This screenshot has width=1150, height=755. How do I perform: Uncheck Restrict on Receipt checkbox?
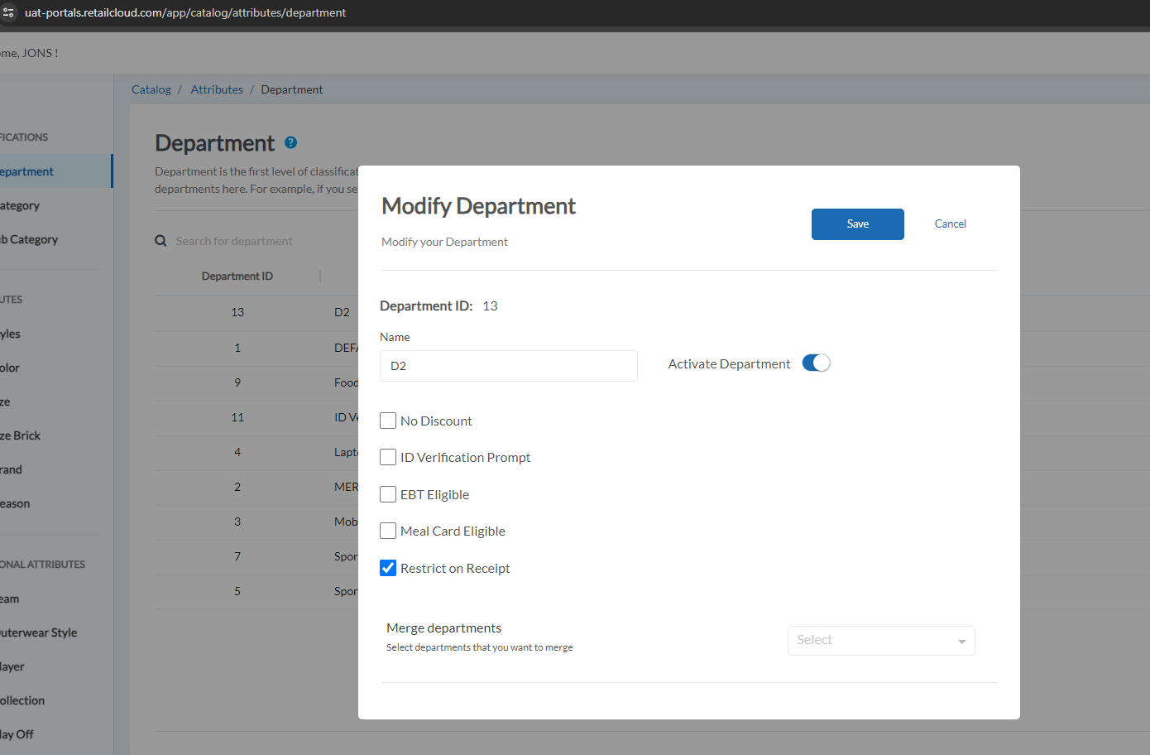[388, 568]
